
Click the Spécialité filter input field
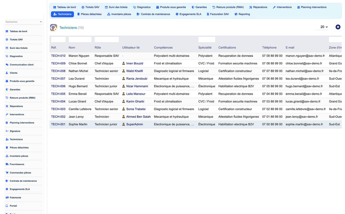pyautogui.click(x=207, y=39)
